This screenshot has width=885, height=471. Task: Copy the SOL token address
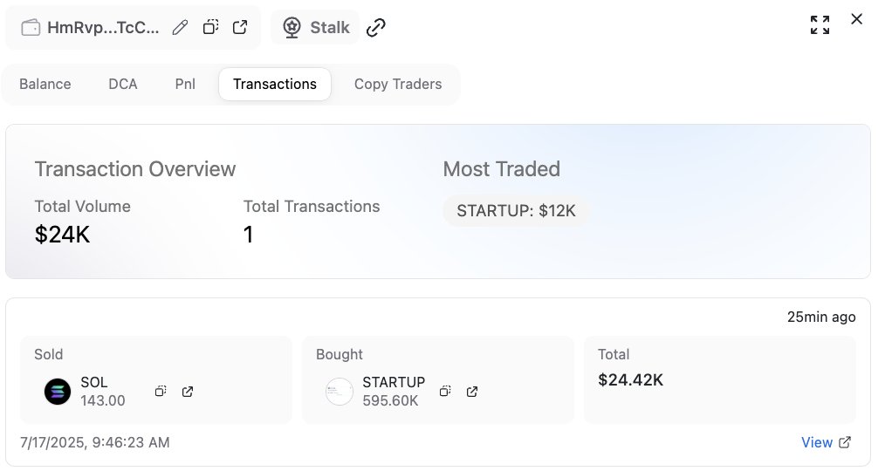click(161, 391)
